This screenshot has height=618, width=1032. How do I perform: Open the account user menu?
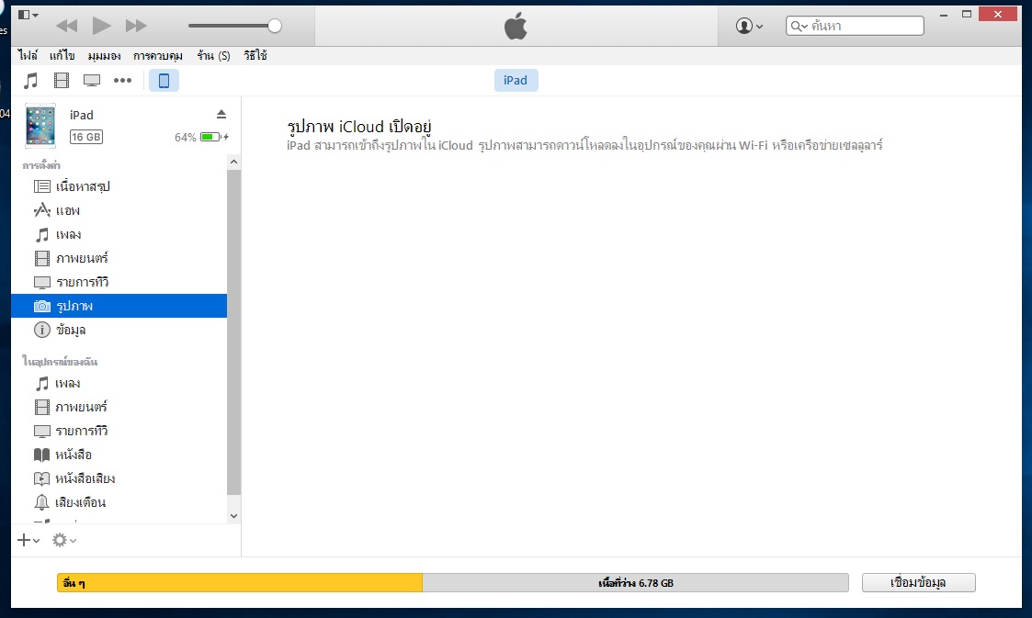click(749, 26)
